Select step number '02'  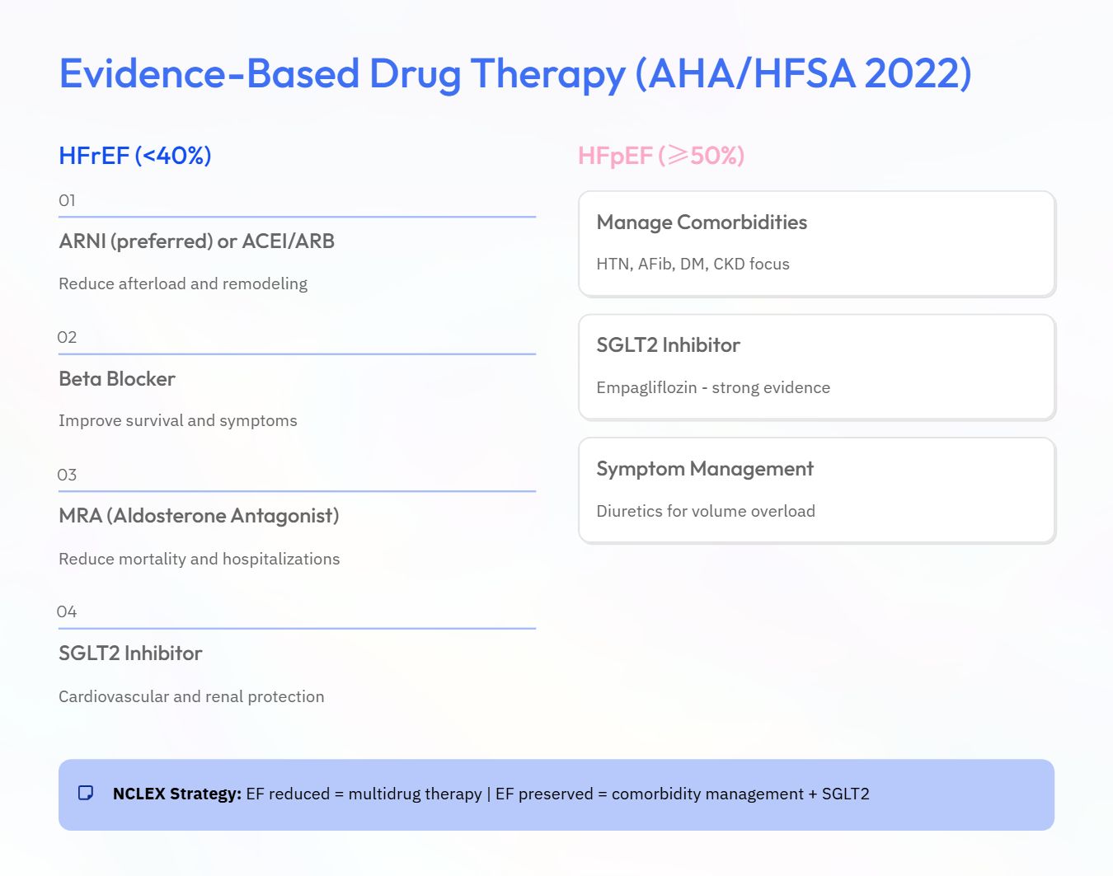(67, 337)
